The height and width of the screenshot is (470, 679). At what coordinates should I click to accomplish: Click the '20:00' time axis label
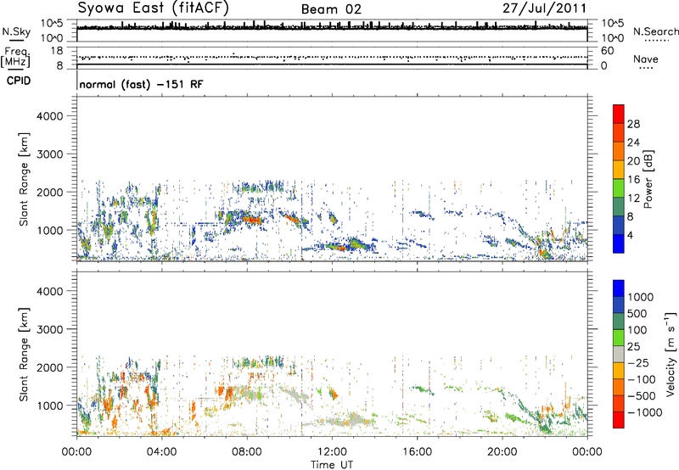(502, 452)
